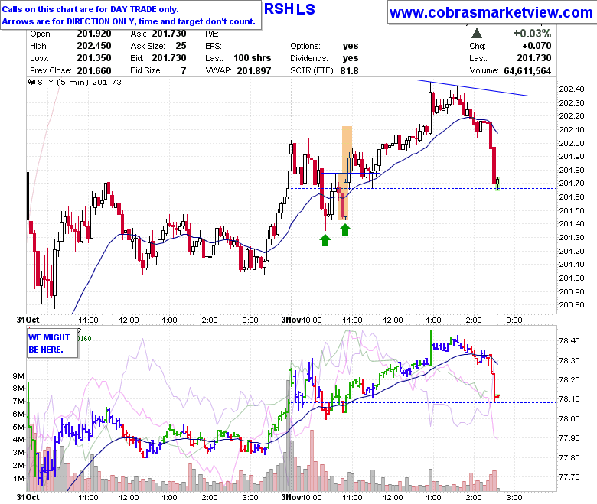The image size is (597, 504).
Task: Select the 'WE MIGHT BE HERE.' note box
Action: coord(52,343)
